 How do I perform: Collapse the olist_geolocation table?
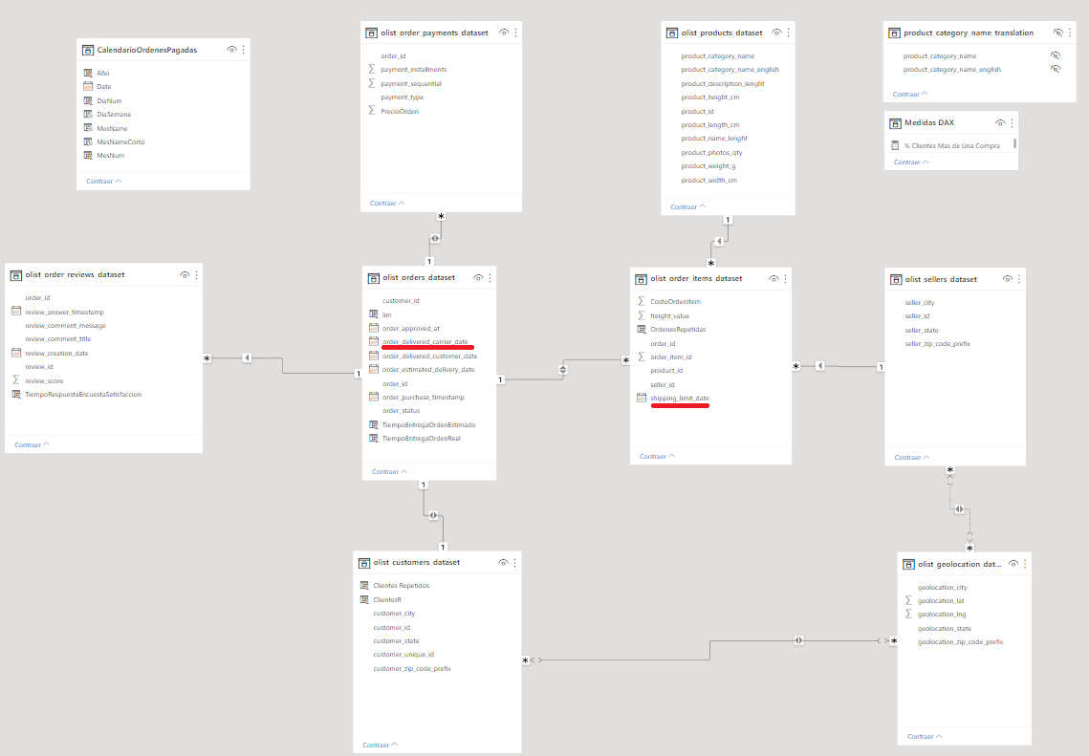(x=925, y=737)
